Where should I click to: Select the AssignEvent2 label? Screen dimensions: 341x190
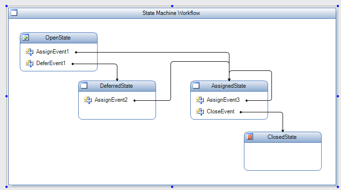(111, 100)
